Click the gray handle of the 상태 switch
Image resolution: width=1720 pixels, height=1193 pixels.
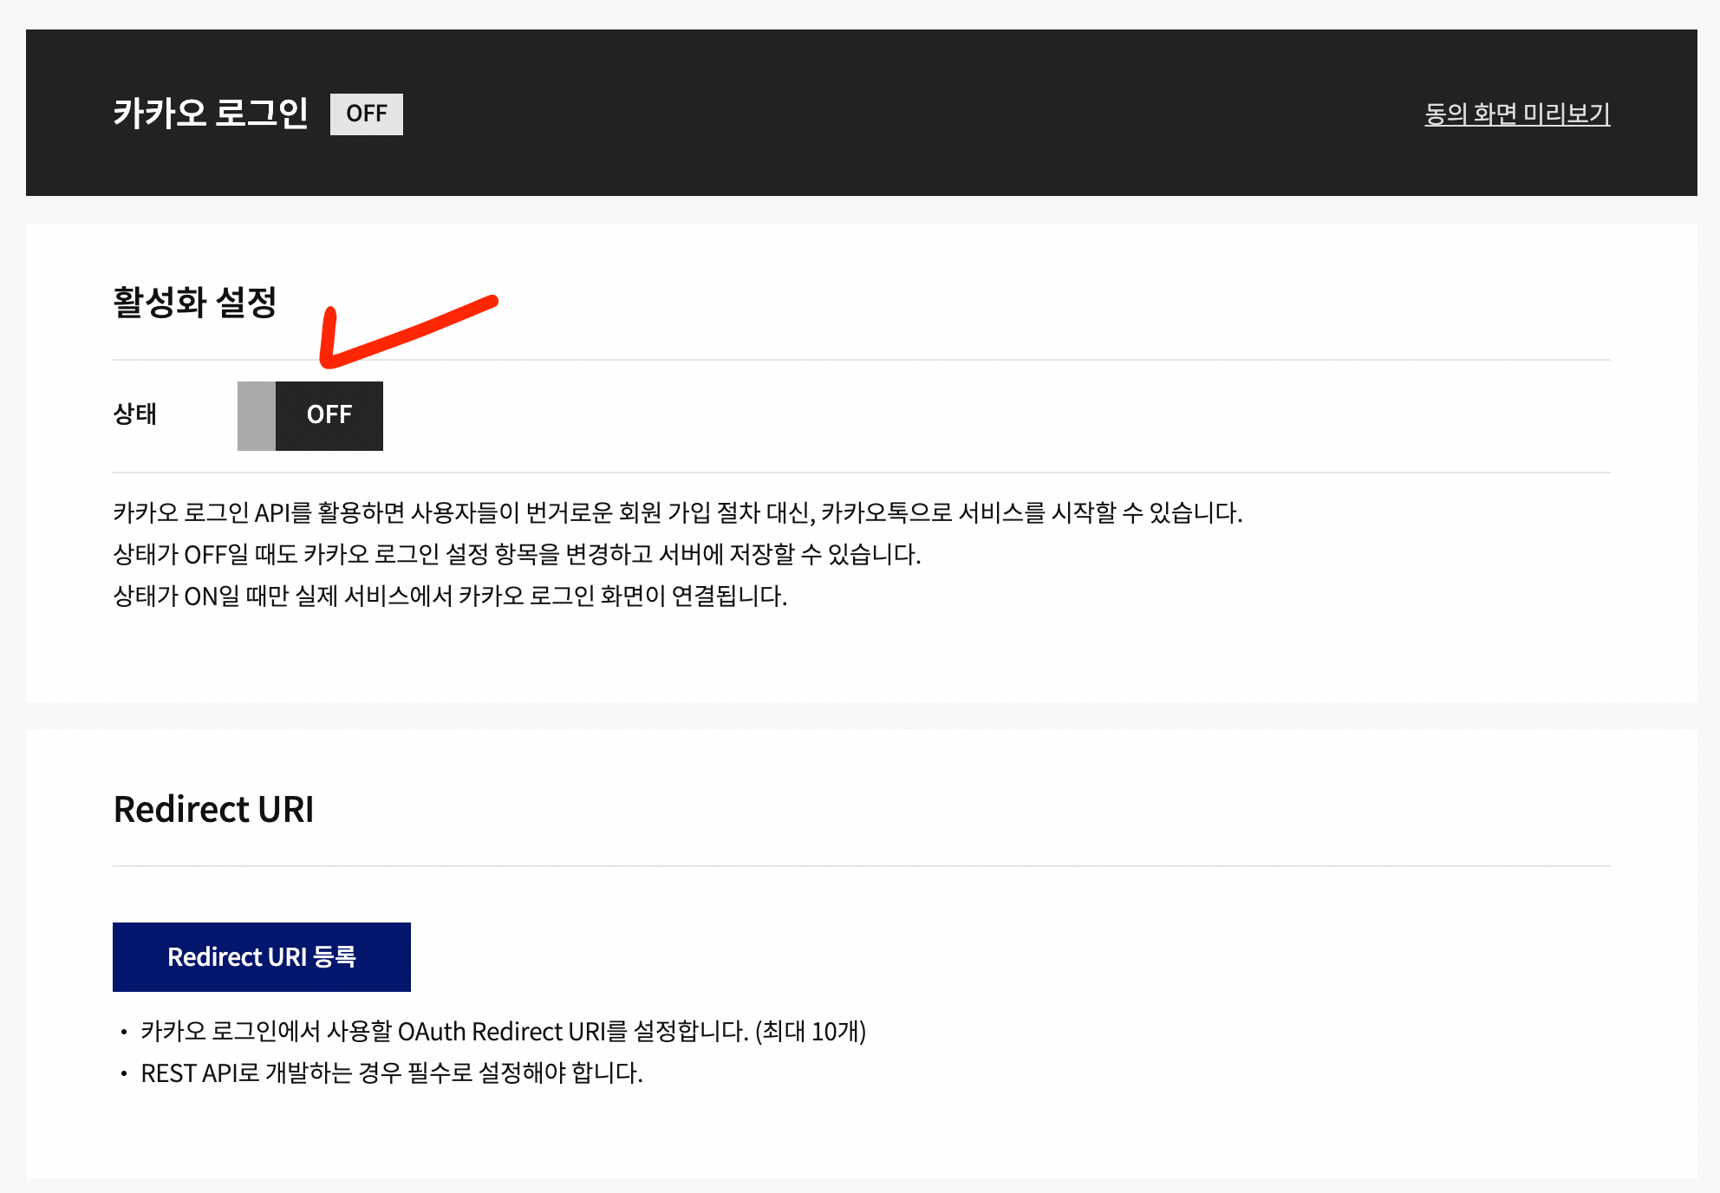pyautogui.click(x=257, y=415)
